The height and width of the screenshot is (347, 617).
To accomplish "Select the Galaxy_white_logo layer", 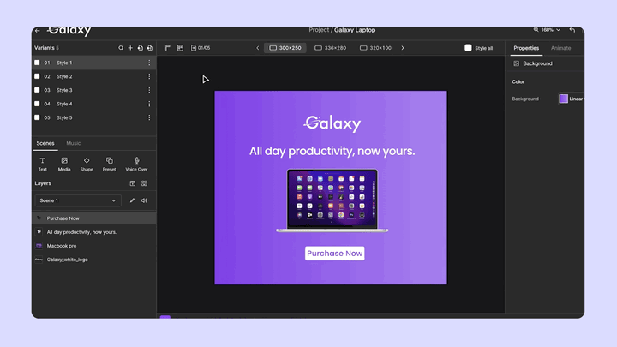I will 94,260.
